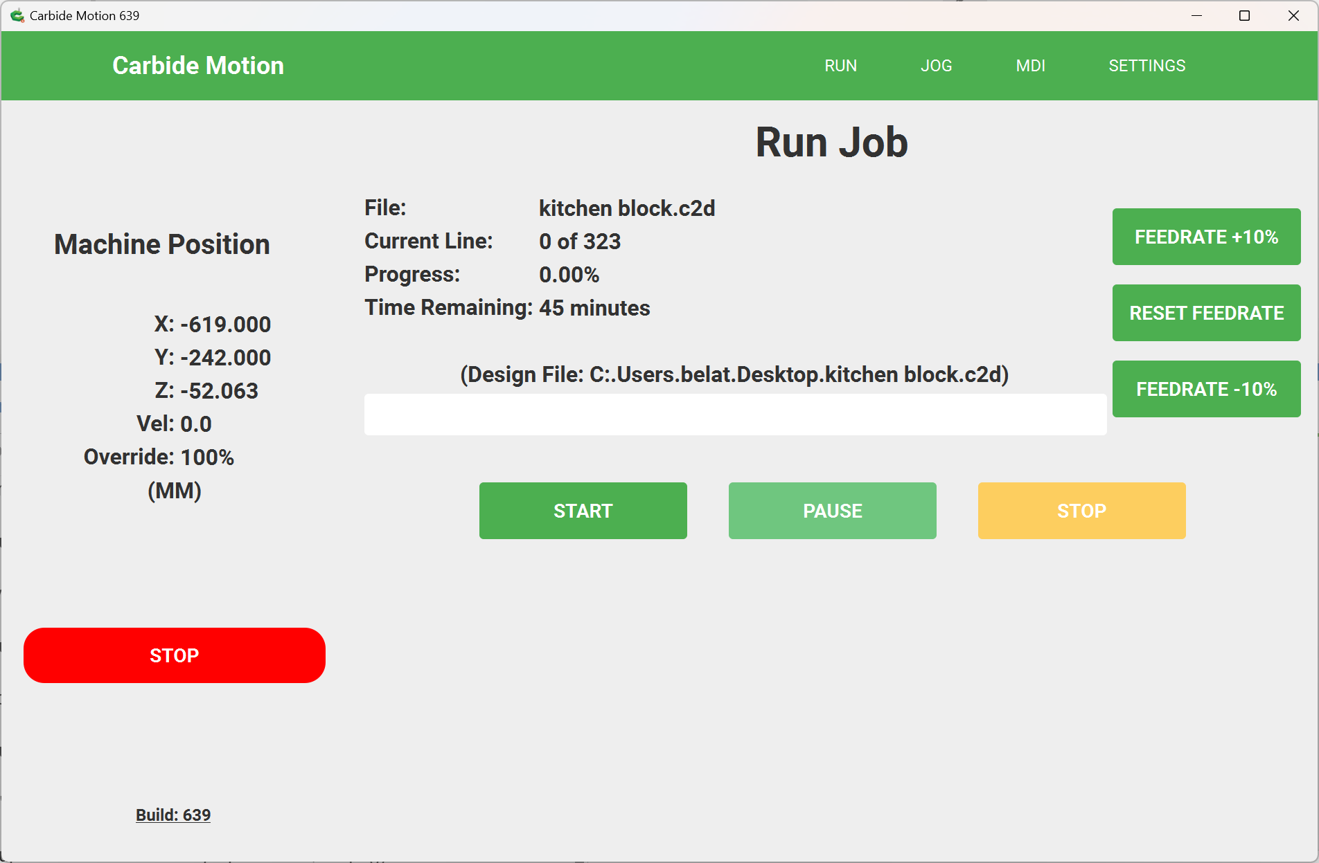Switch to the JOG page
Image resolution: width=1319 pixels, height=863 pixels.
(936, 66)
